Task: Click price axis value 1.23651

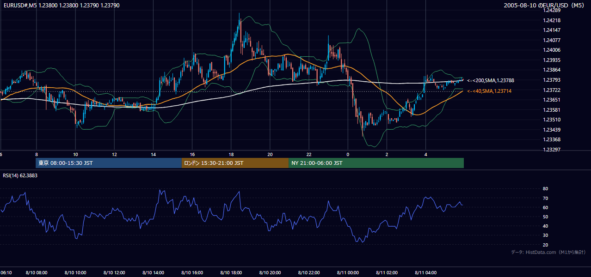Action: coord(552,100)
